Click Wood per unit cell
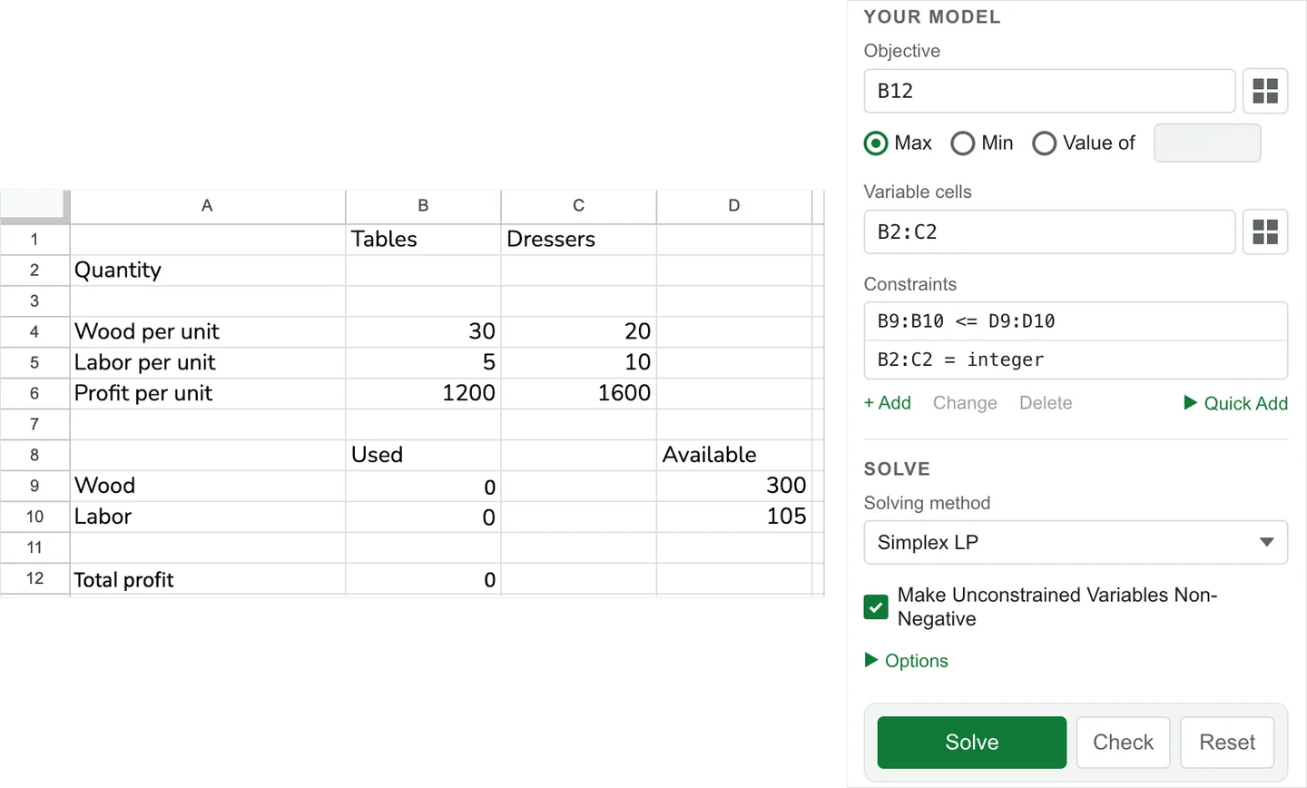This screenshot has height=788, width=1307. coord(207,332)
